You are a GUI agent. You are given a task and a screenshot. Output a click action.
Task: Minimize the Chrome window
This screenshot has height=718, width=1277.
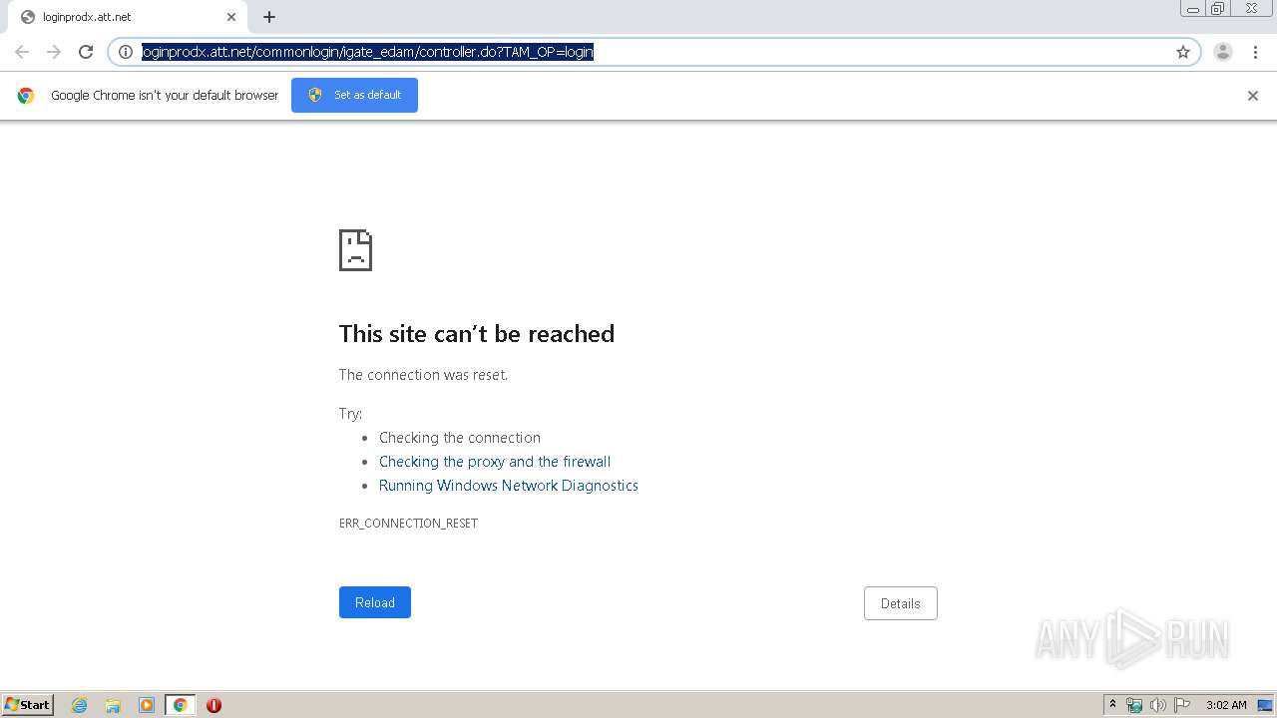click(x=1193, y=9)
